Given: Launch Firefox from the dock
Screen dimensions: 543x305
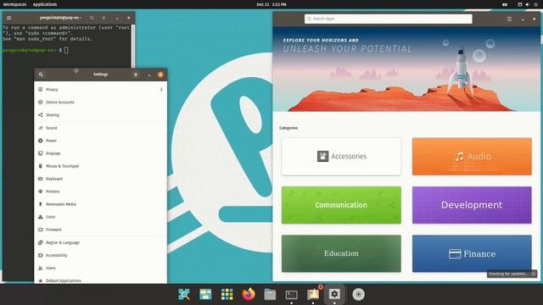Looking at the screenshot, I should pyautogui.click(x=249, y=294).
